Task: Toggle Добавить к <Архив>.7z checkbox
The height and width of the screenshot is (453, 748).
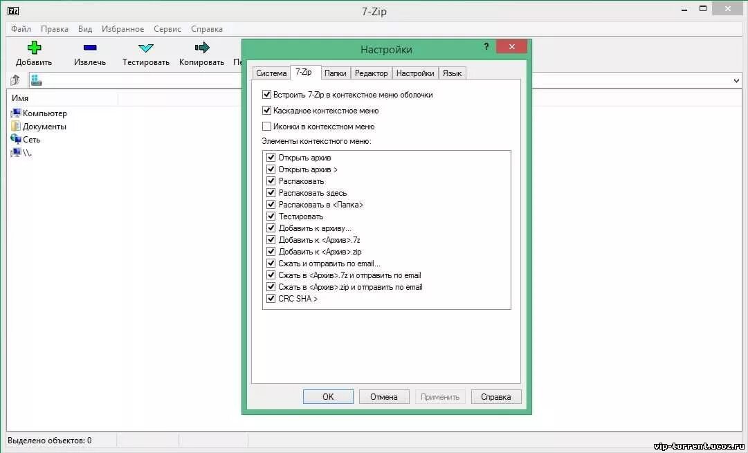Action: pos(271,240)
